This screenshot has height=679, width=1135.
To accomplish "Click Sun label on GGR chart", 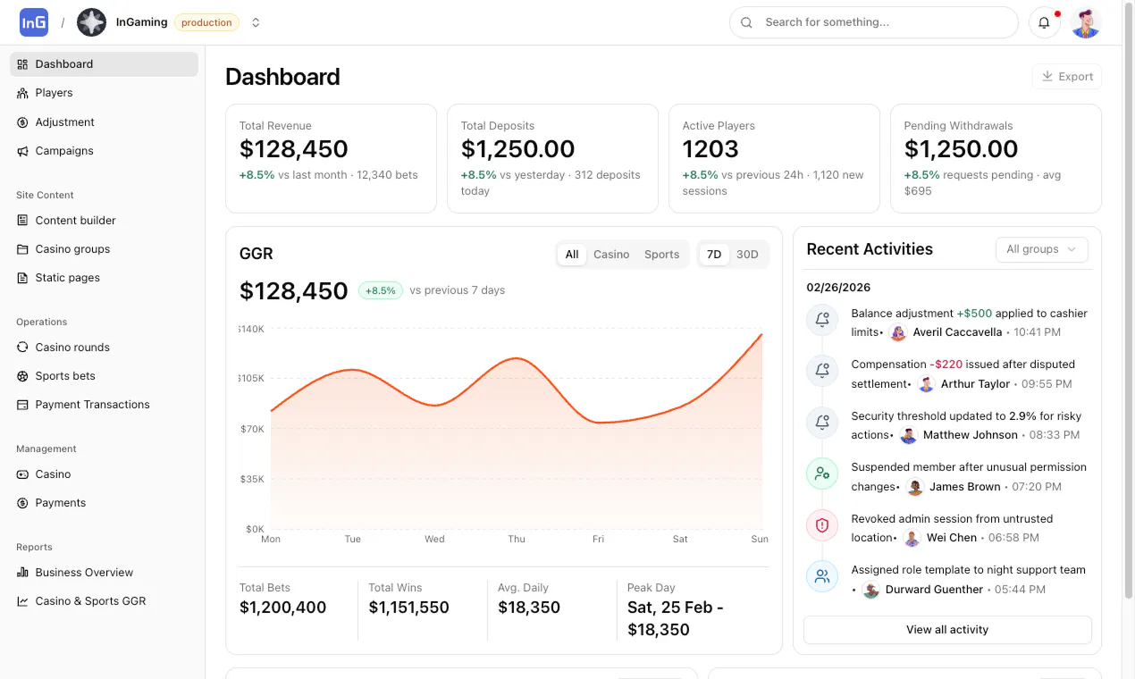I will pos(760,539).
